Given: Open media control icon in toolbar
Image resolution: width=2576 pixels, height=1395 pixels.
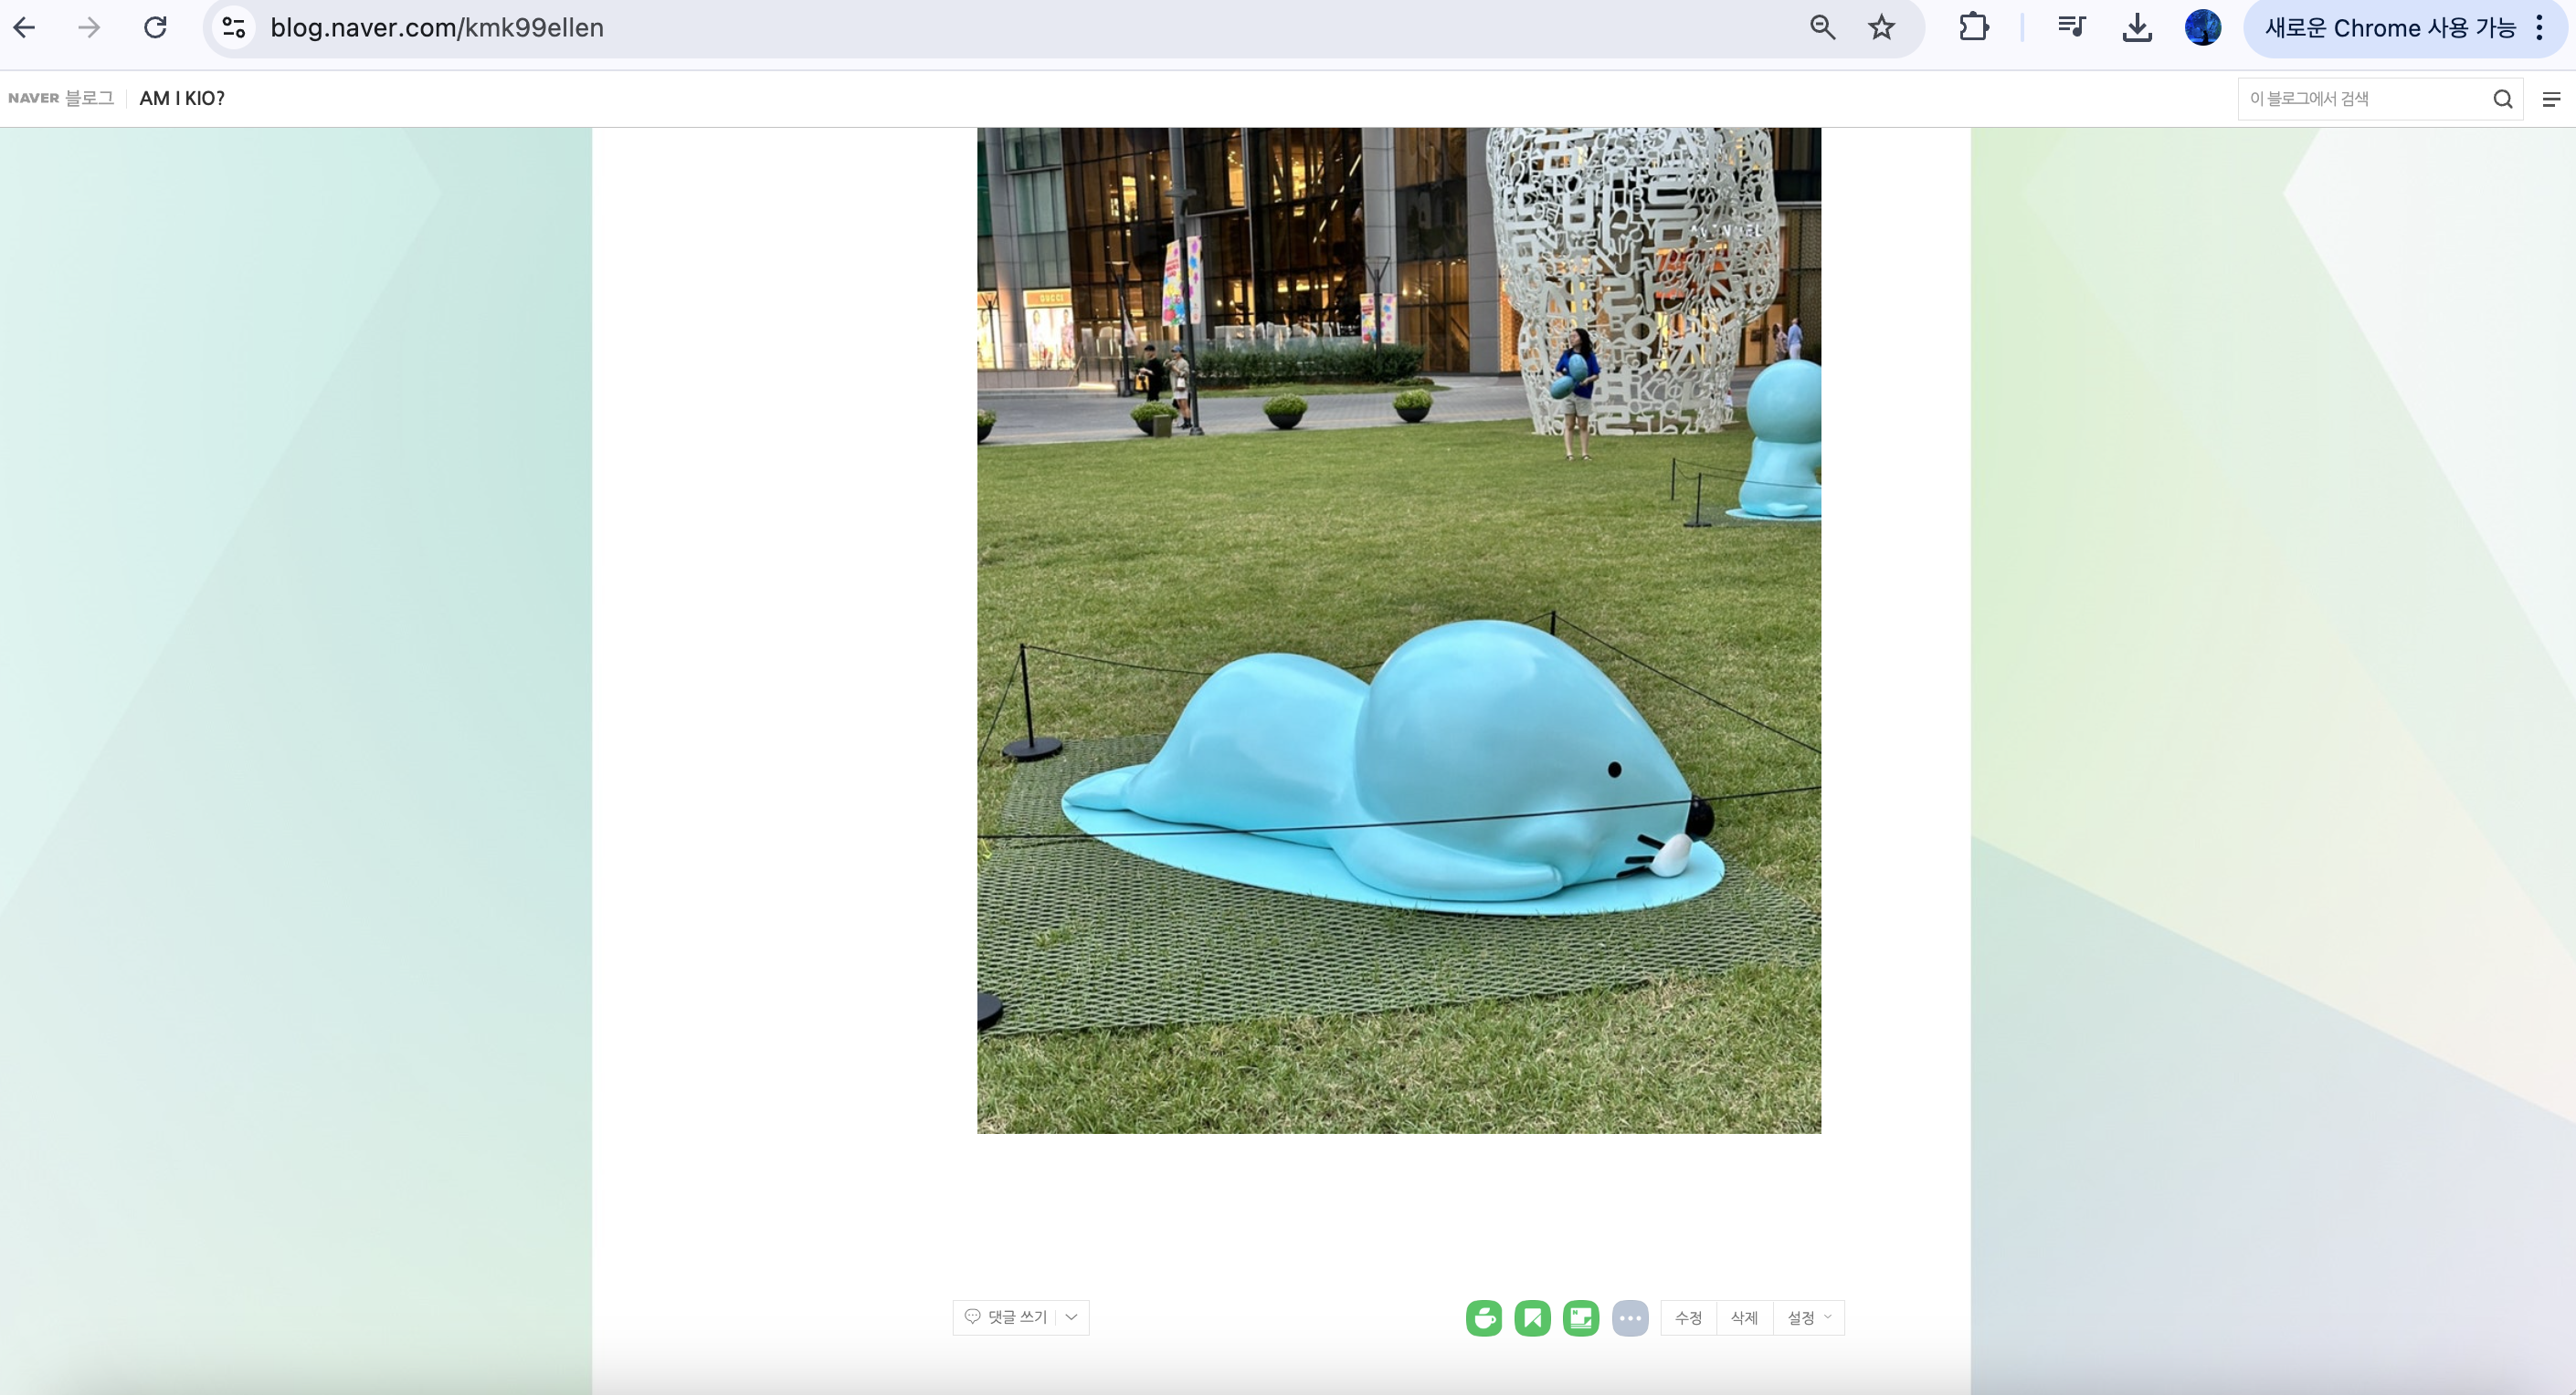Looking at the screenshot, I should pyautogui.click(x=2071, y=28).
